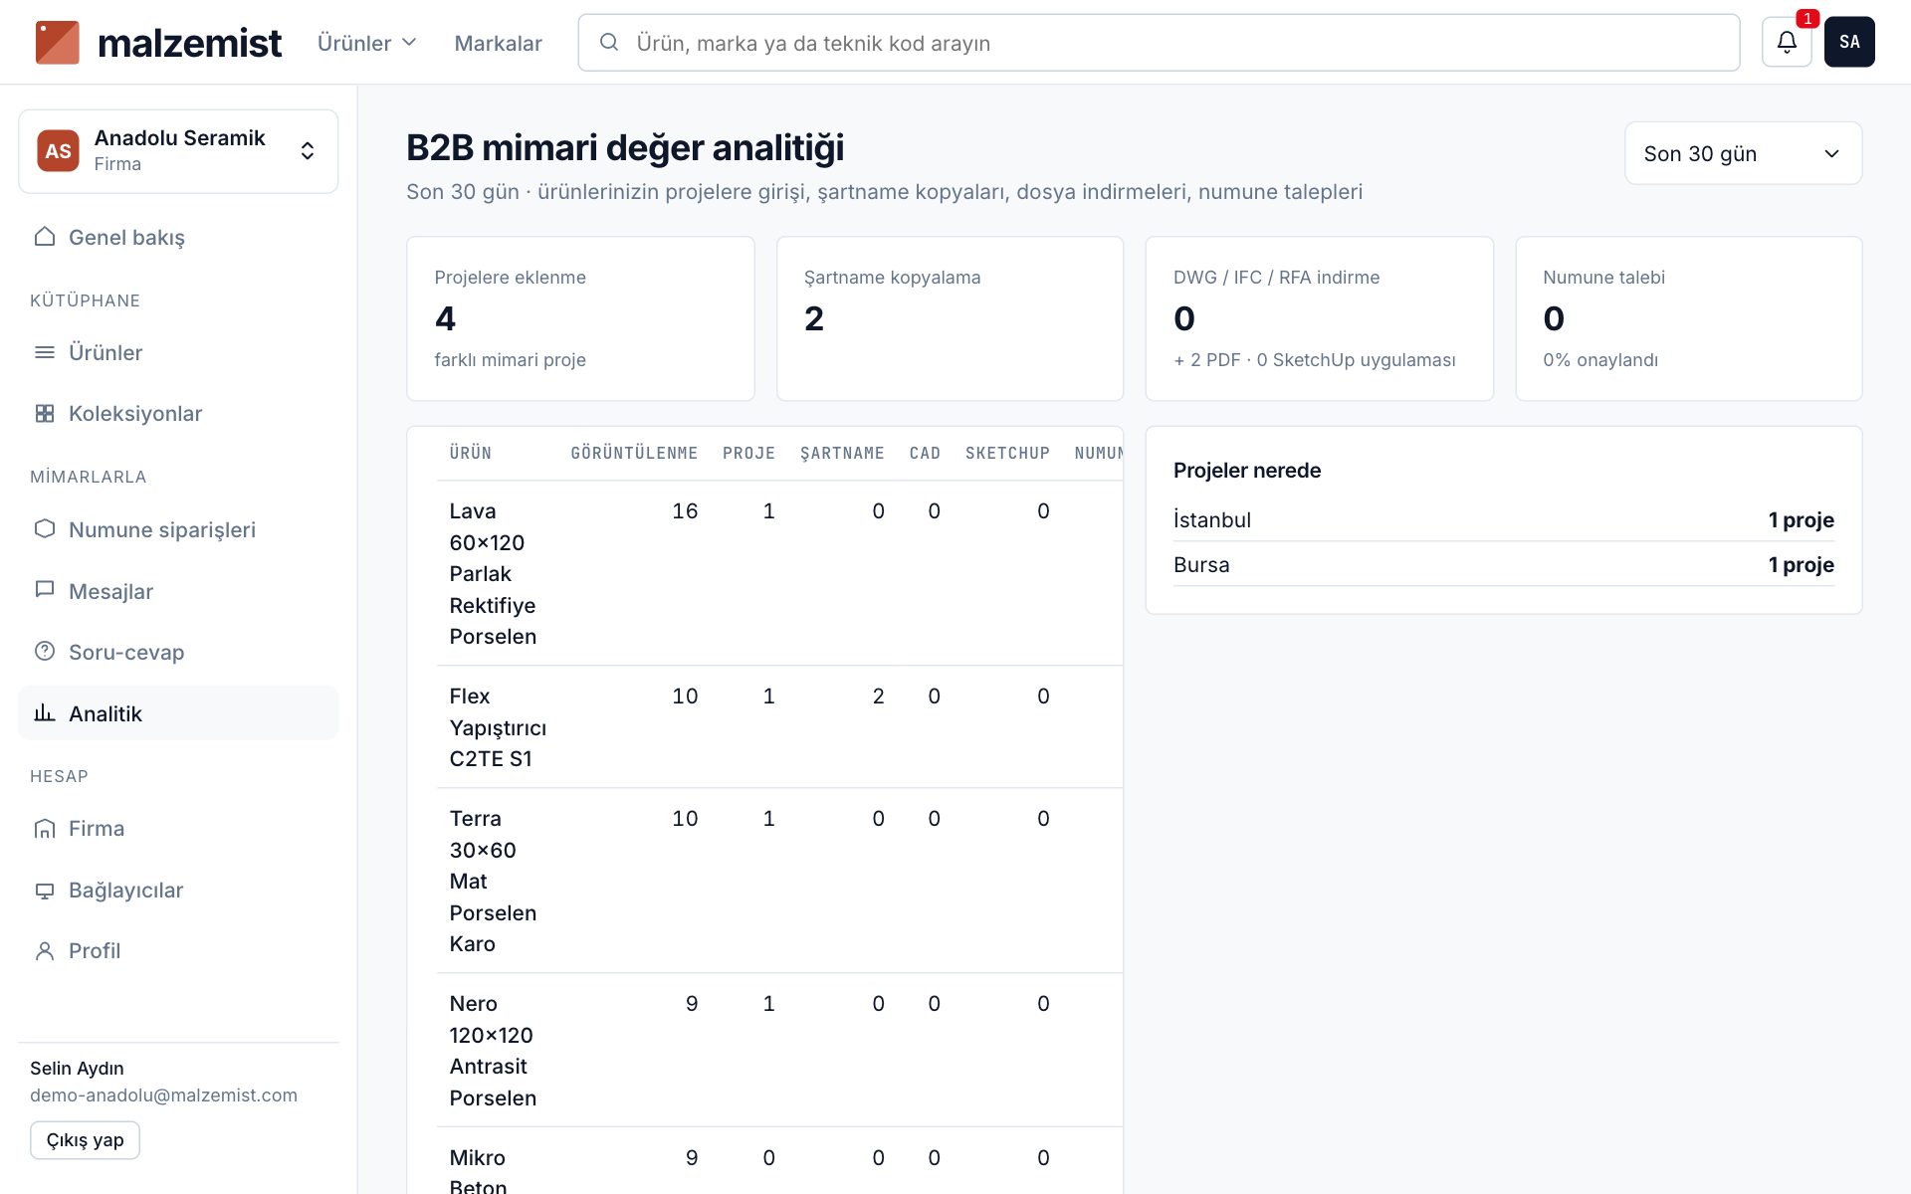Image resolution: width=1911 pixels, height=1194 pixels.
Task: Expand the Anadolu Seramik company switcher
Action: 178,151
